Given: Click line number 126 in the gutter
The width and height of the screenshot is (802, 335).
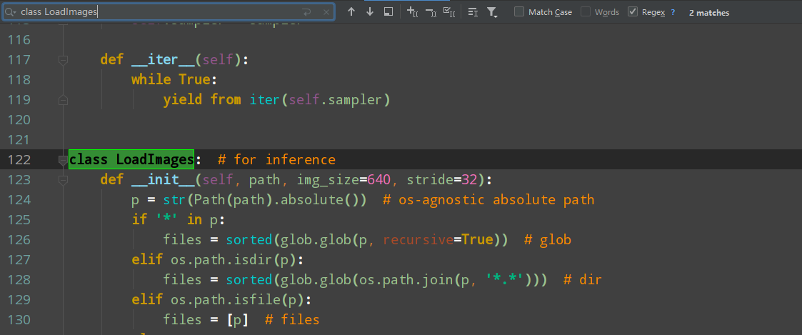Looking at the screenshot, I should [19, 239].
